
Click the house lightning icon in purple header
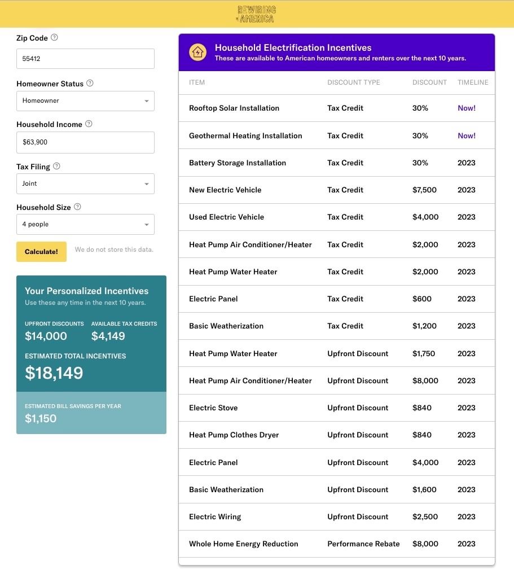(198, 52)
